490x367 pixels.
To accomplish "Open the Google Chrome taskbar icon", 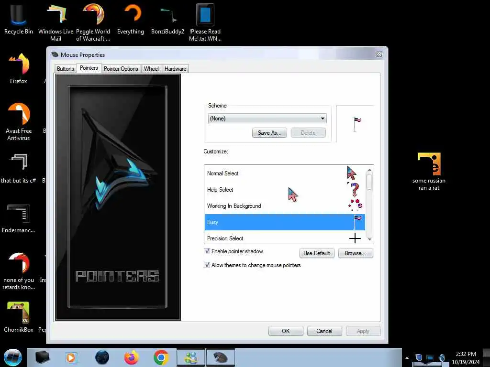I will point(161,357).
